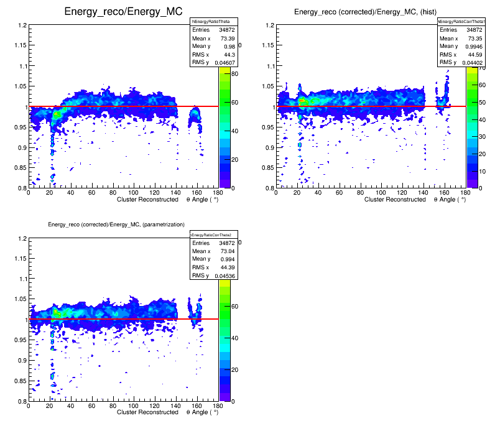Select the red reference line in the top-right plot
The image size is (495, 426).
click(x=373, y=106)
